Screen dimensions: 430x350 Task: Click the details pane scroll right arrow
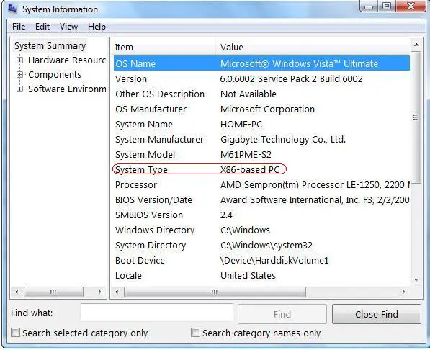403,292
